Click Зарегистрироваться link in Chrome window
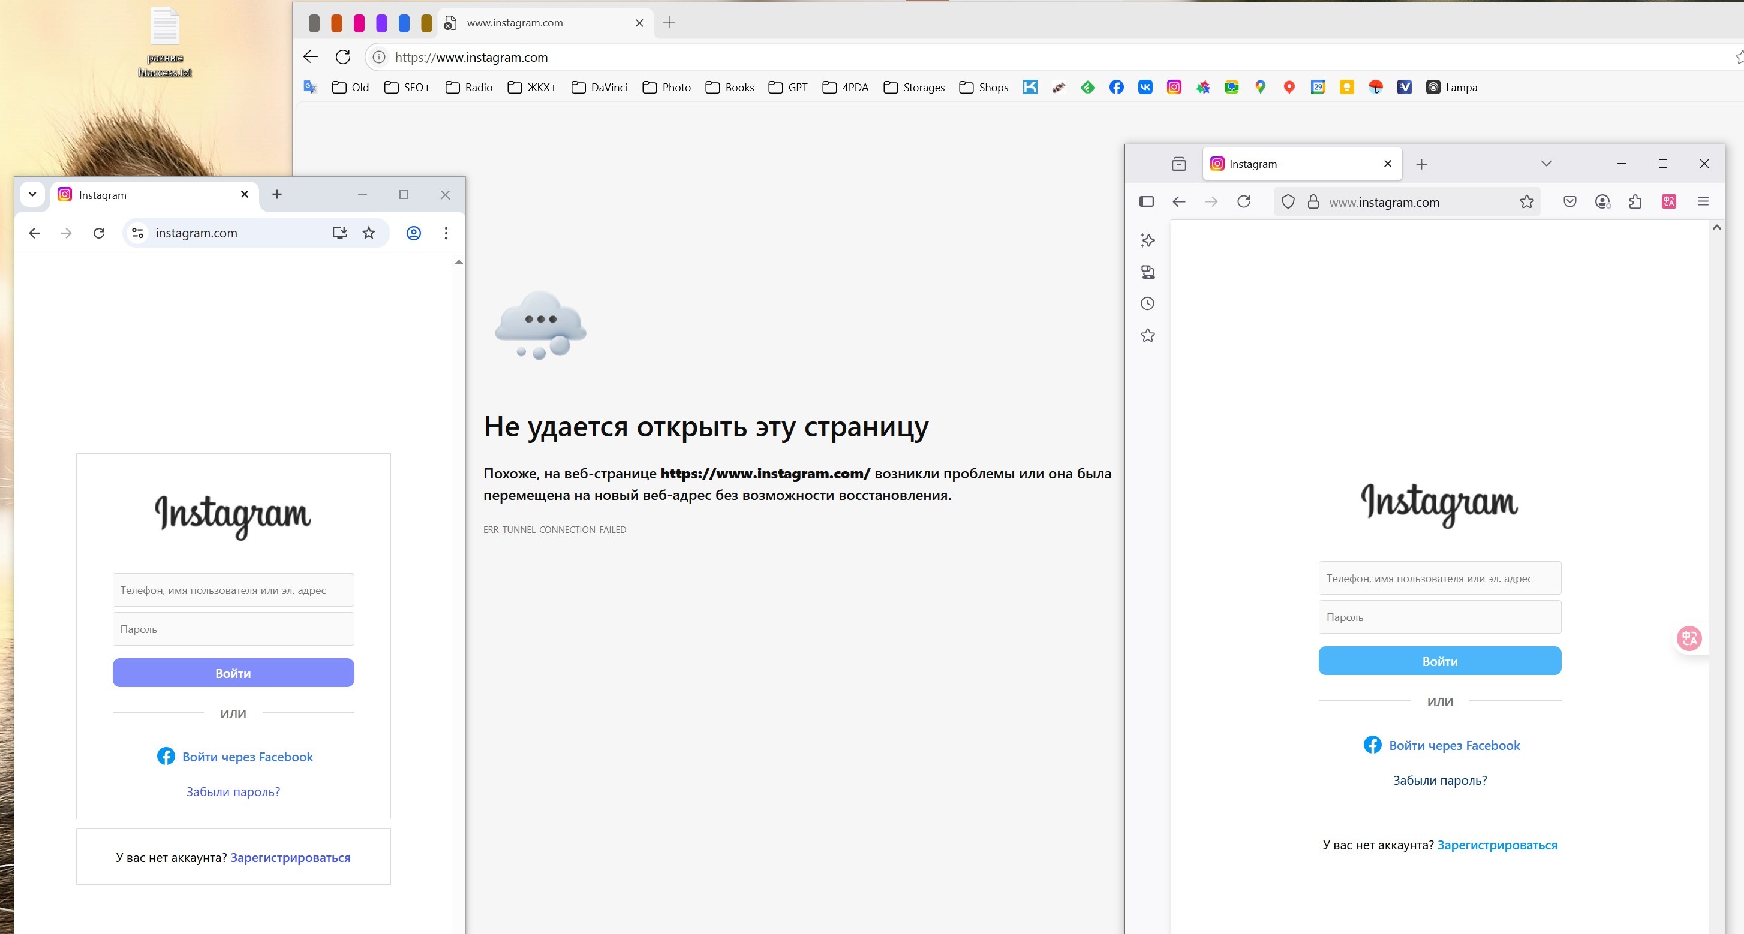 click(x=290, y=857)
